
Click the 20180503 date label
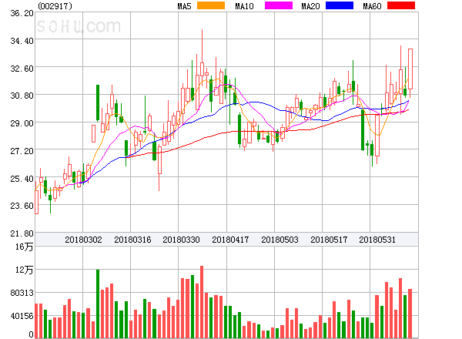click(280, 240)
